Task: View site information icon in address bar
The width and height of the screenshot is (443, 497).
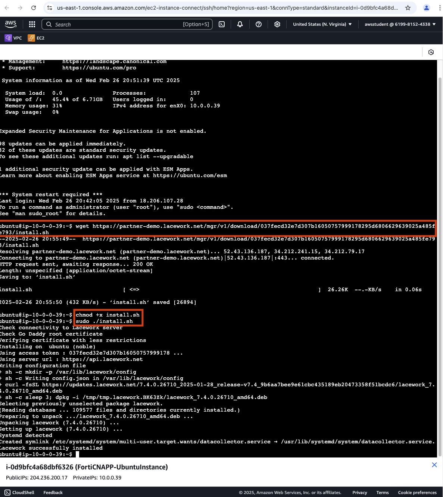Action: [50, 8]
